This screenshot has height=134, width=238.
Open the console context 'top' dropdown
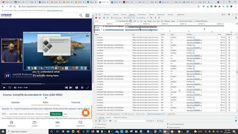point(105,121)
